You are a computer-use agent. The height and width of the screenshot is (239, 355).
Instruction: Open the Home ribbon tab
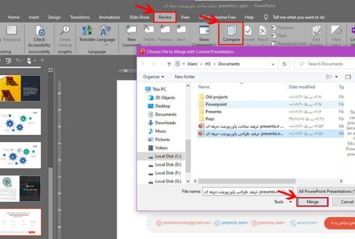[x=14, y=17]
